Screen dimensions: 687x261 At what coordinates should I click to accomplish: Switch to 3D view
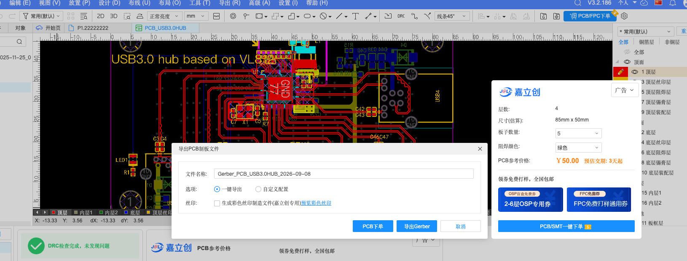coord(114,16)
